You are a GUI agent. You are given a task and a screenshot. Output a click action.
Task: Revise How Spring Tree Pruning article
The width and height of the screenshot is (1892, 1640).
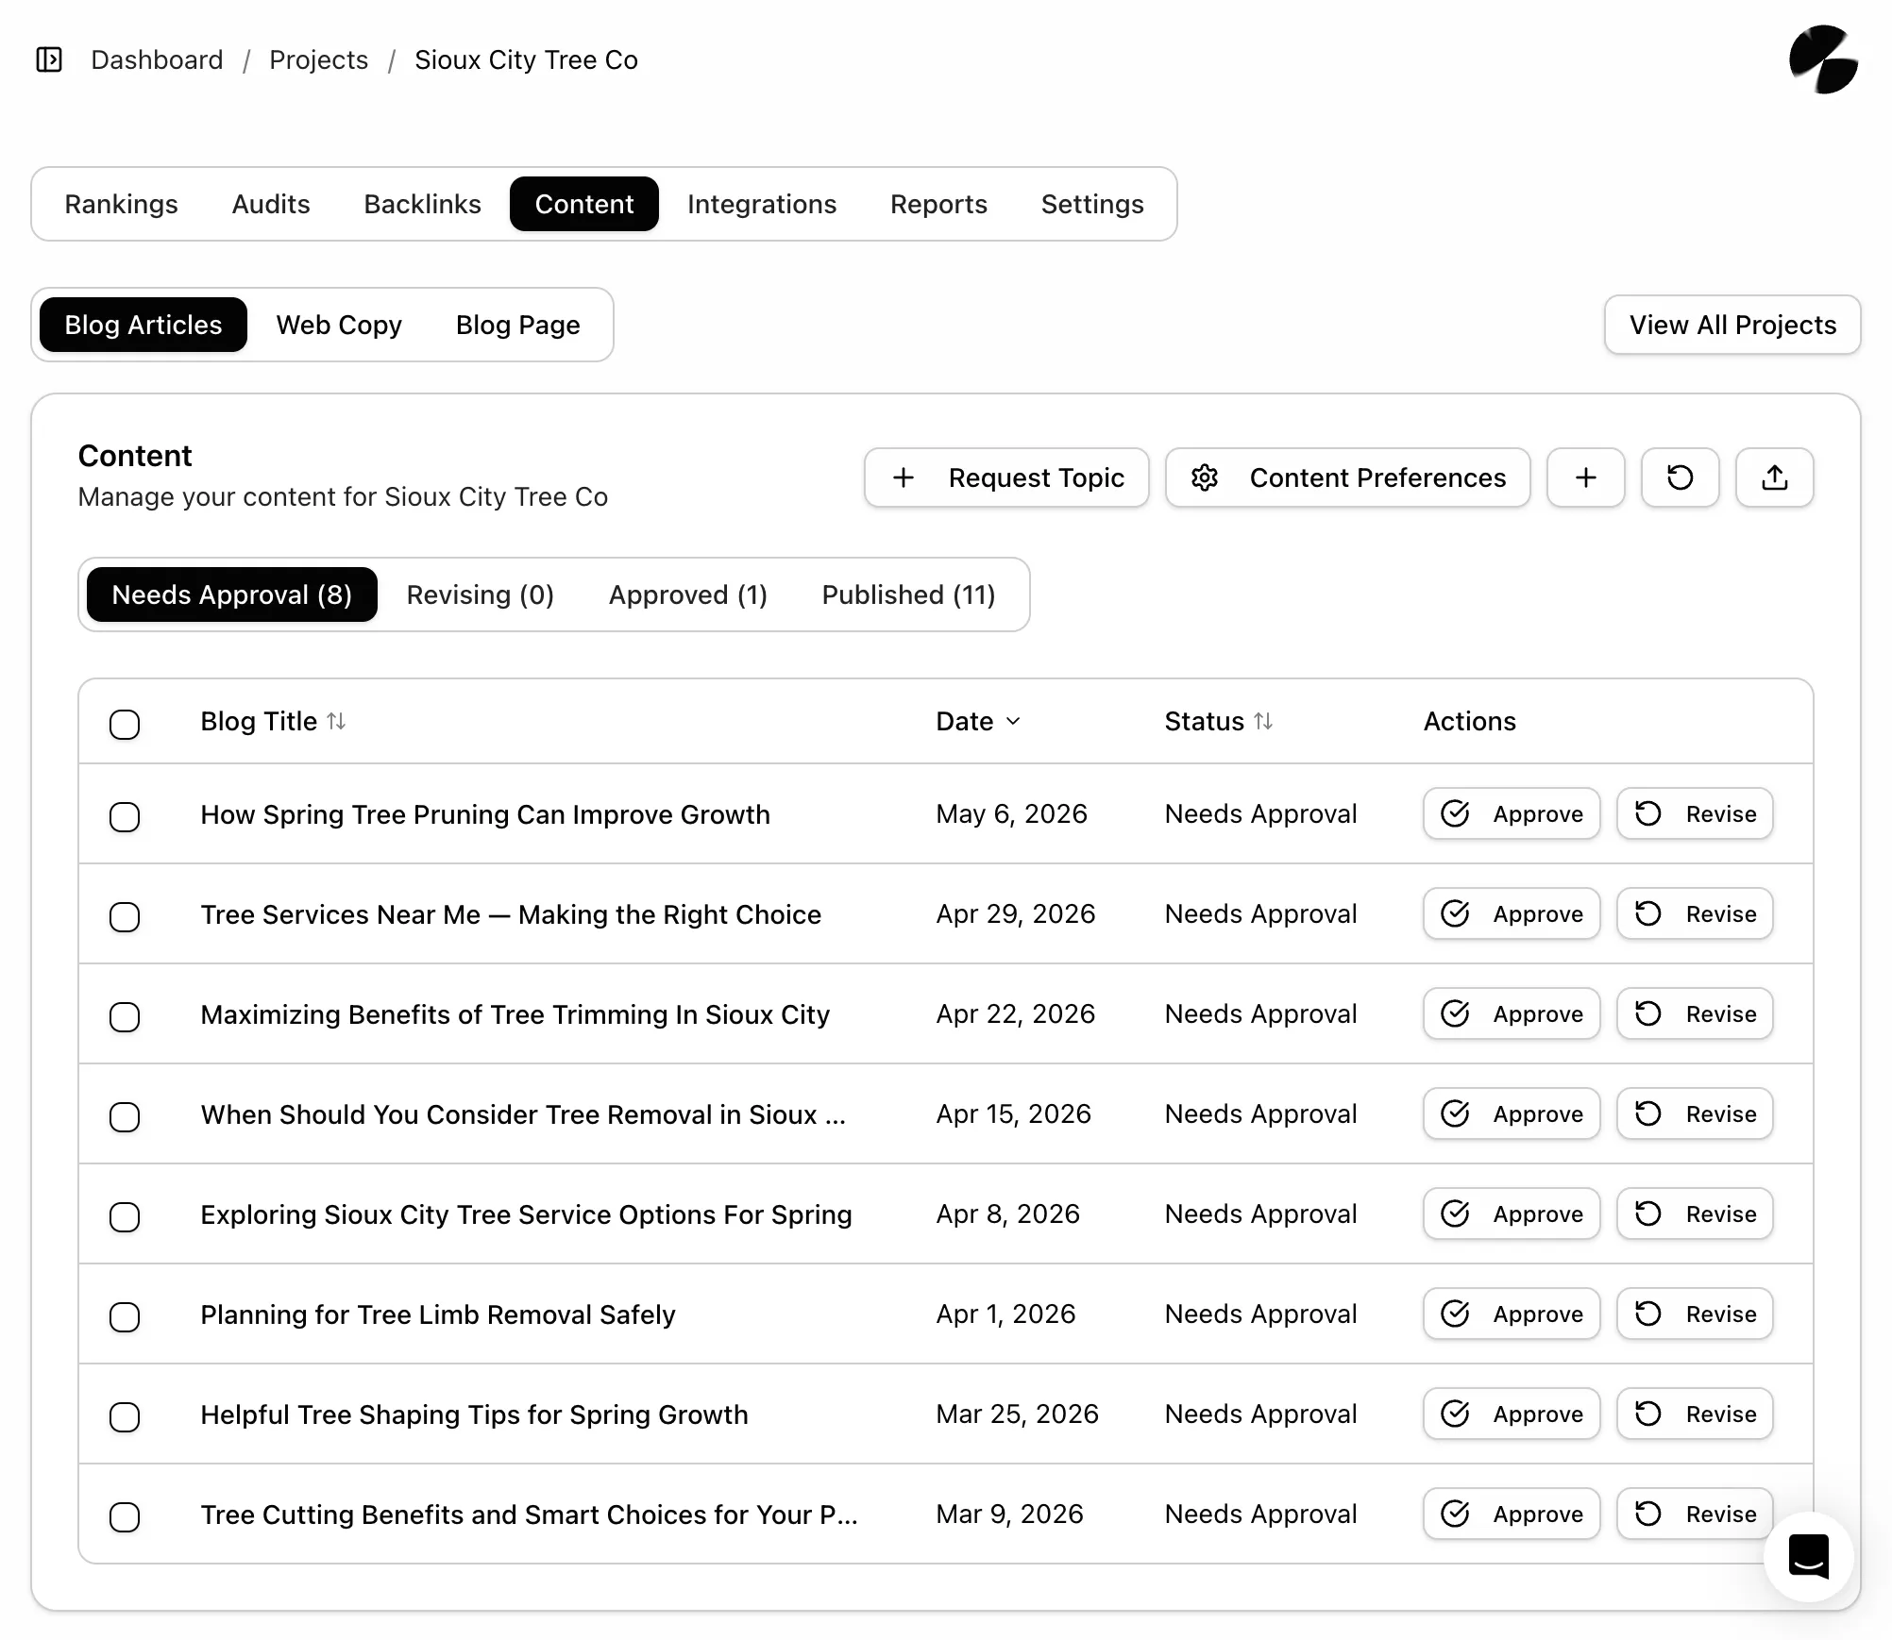(1695, 813)
